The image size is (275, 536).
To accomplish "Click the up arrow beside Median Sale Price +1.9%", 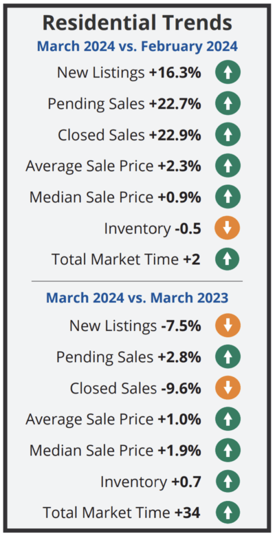I will (228, 451).
